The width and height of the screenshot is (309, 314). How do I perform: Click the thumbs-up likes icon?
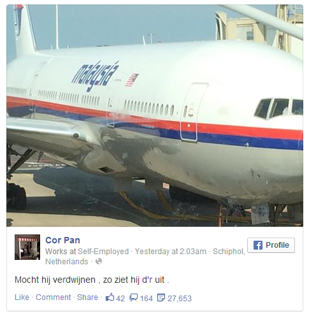110,297
